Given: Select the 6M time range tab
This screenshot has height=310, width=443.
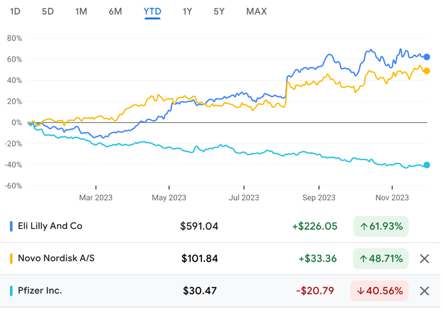Looking at the screenshot, I should click(x=115, y=12).
